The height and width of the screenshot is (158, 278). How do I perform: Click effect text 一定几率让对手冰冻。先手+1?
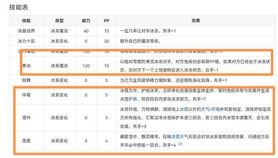[x=148, y=31]
